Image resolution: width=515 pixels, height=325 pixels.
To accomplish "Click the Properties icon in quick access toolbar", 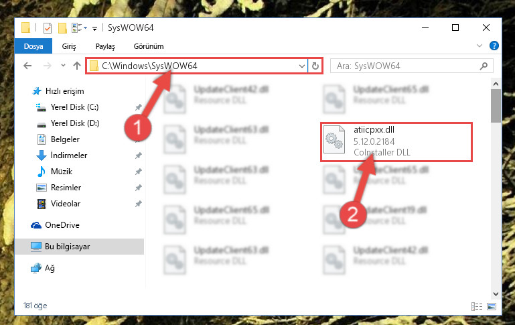I will pyautogui.click(x=48, y=28).
